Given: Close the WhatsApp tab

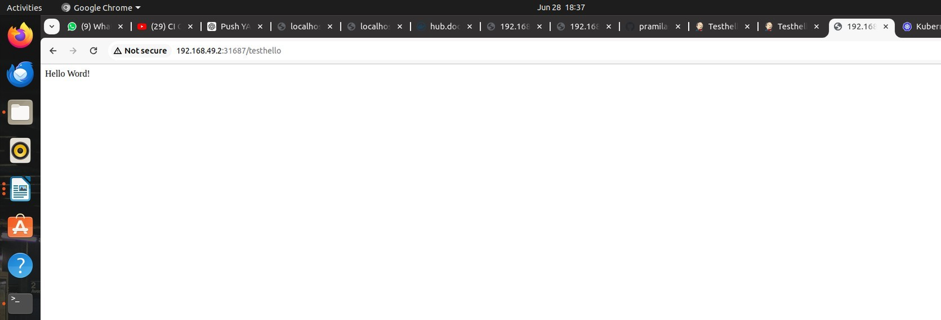Looking at the screenshot, I should pyautogui.click(x=121, y=26).
